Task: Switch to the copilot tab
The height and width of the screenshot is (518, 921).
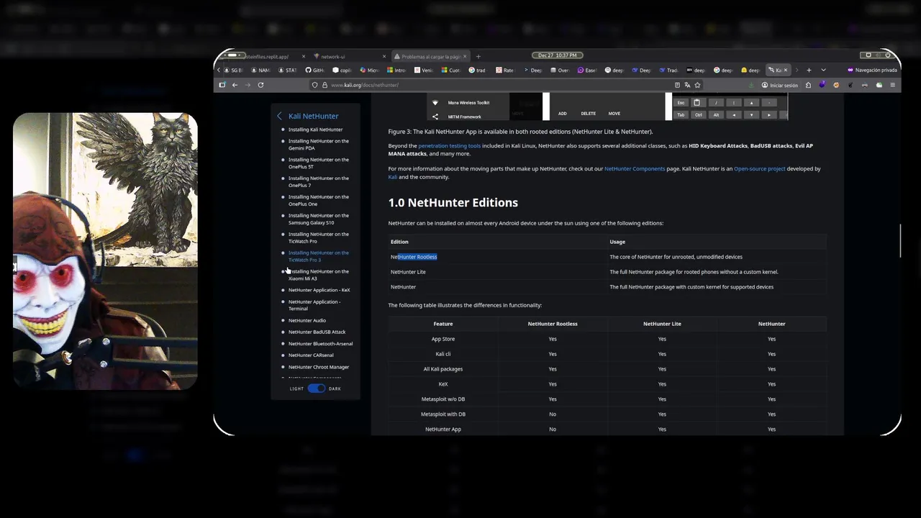Action: coord(341,70)
